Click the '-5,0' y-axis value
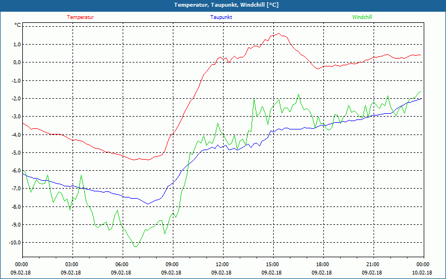446x279 pixels. pyautogui.click(x=16, y=152)
